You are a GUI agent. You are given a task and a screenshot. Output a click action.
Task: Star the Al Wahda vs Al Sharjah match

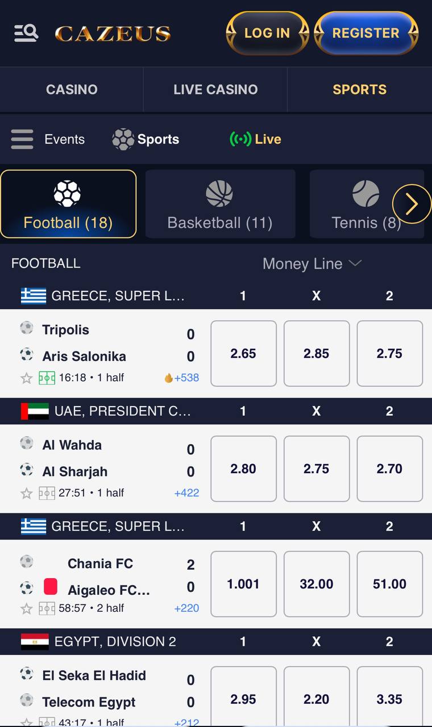tap(26, 494)
